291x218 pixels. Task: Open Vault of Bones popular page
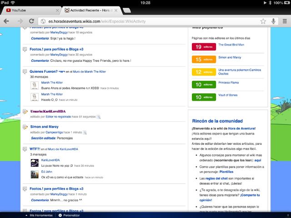tap(228, 95)
